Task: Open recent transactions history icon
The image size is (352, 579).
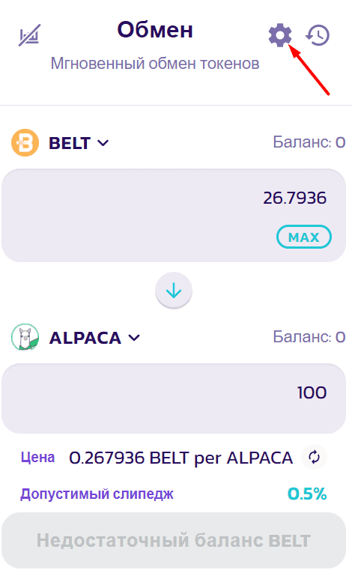Action: (318, 35)
